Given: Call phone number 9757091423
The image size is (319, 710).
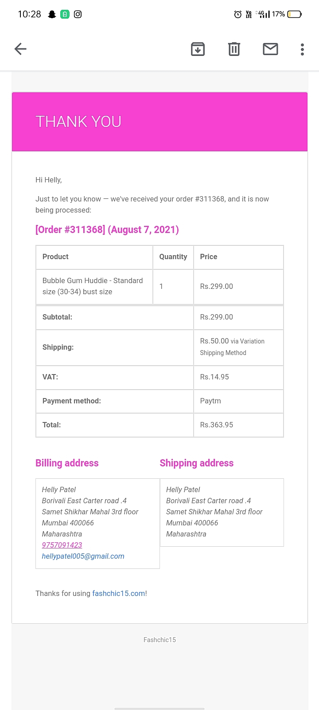Looking at the screenshot, I should 62,545.
